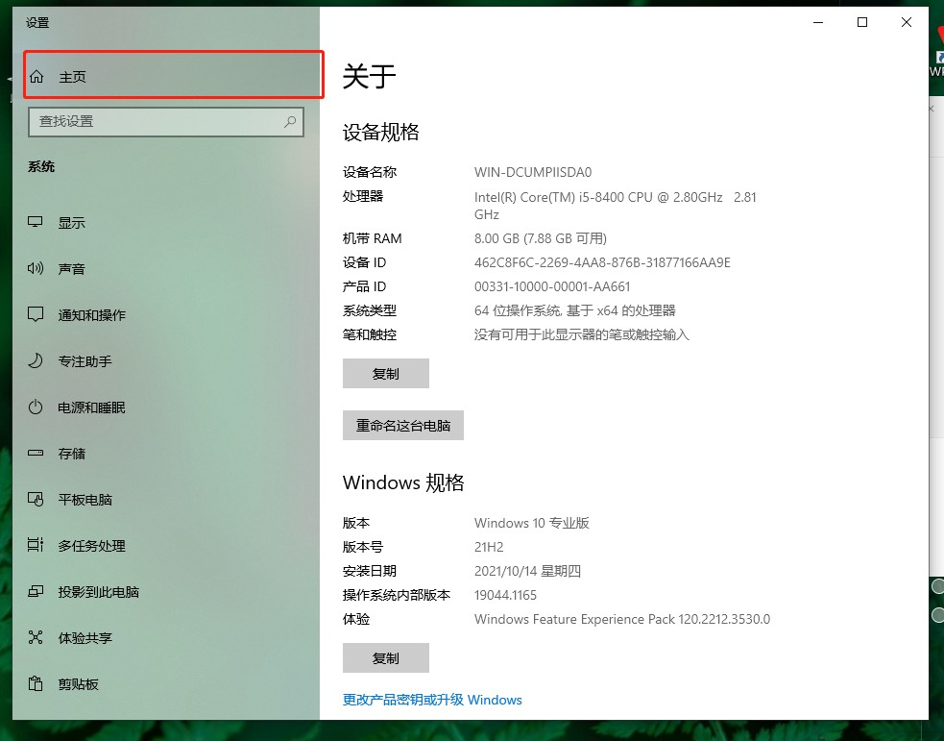Open the 平板电脑 tablet icon
944x741 pixels.
[36, 499]
